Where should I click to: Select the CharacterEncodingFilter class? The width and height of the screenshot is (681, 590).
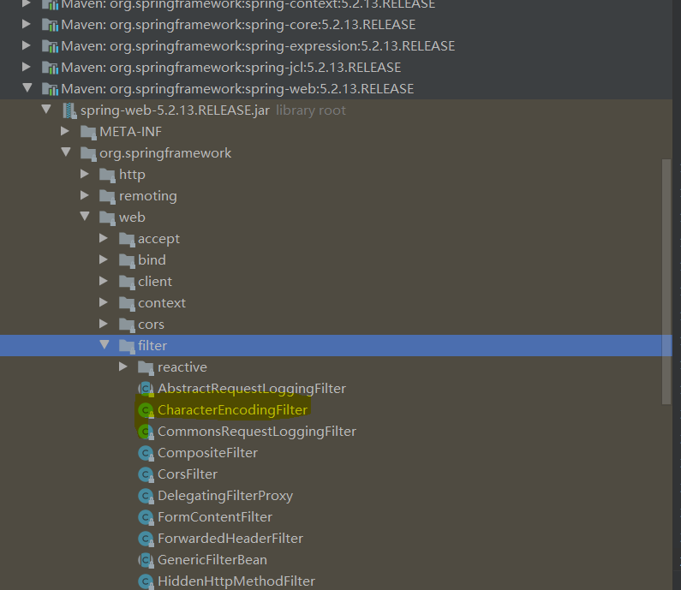pos(232,410)
